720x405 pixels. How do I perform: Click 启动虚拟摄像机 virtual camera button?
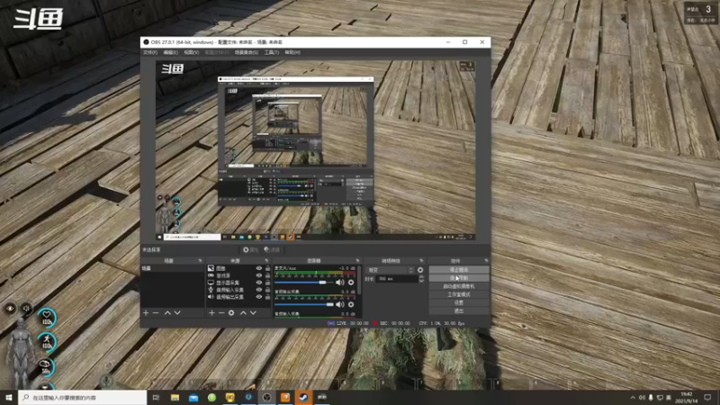tap(459, 286)
